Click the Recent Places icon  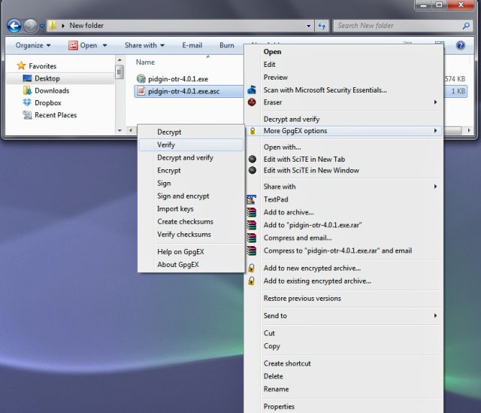27,115
